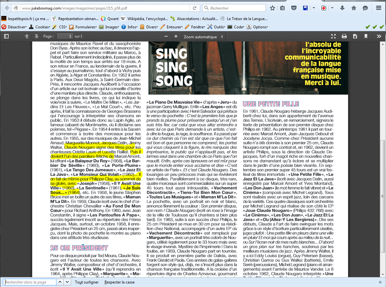Zoom in on the PDF
The image size is (386, 287).
176,36
